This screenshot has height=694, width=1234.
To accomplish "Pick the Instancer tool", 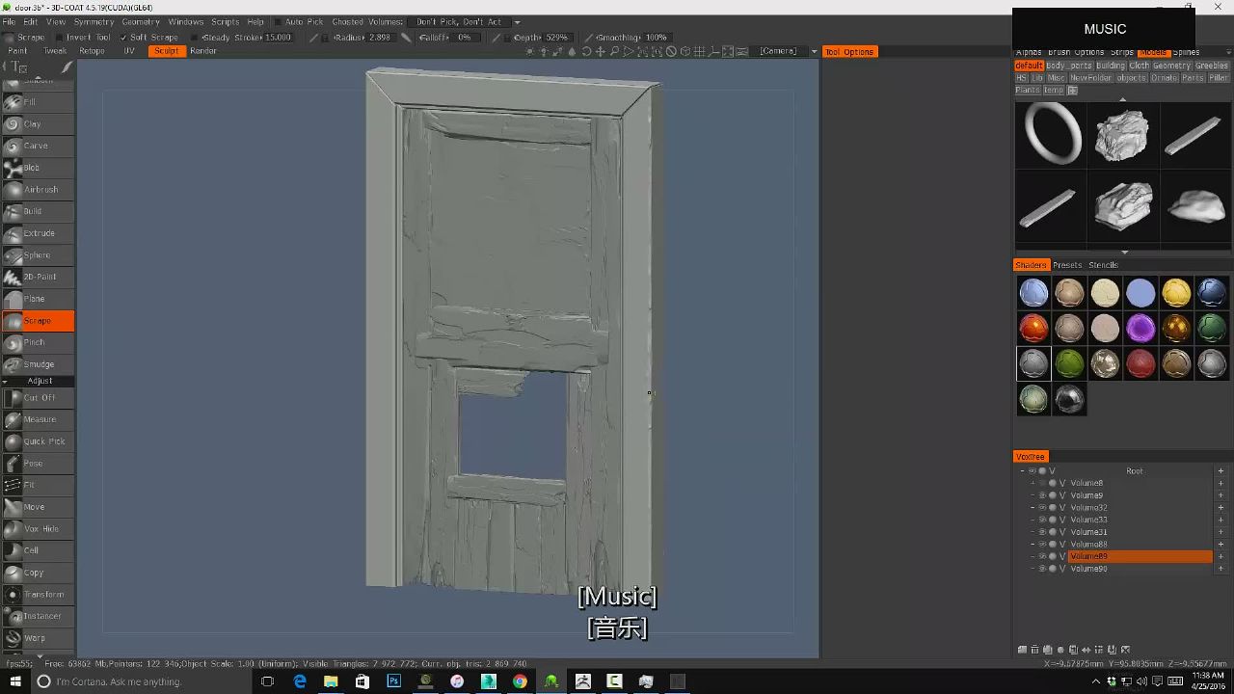I will click(38, 616).
